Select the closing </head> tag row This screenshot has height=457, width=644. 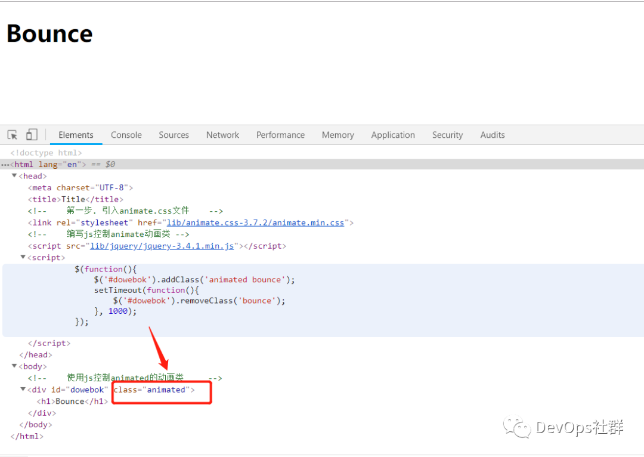tap(36, 354)
